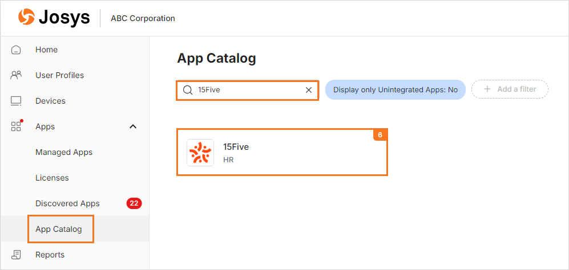Image resolution: width=569 pixels, height=270 pixels.
Task: Click the Apps grid icon
Action: click(x=16, y=126)
